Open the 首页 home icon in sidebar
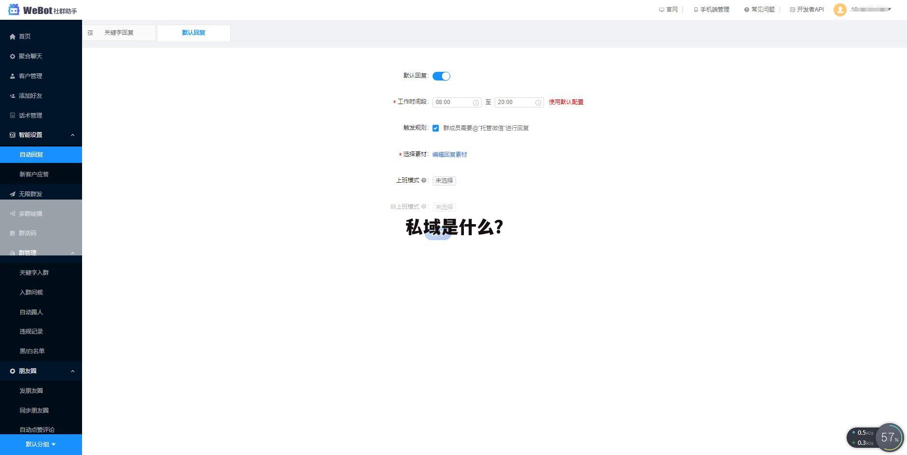The width and height of the screenshot is (907, 455). (x=12, y=36)
